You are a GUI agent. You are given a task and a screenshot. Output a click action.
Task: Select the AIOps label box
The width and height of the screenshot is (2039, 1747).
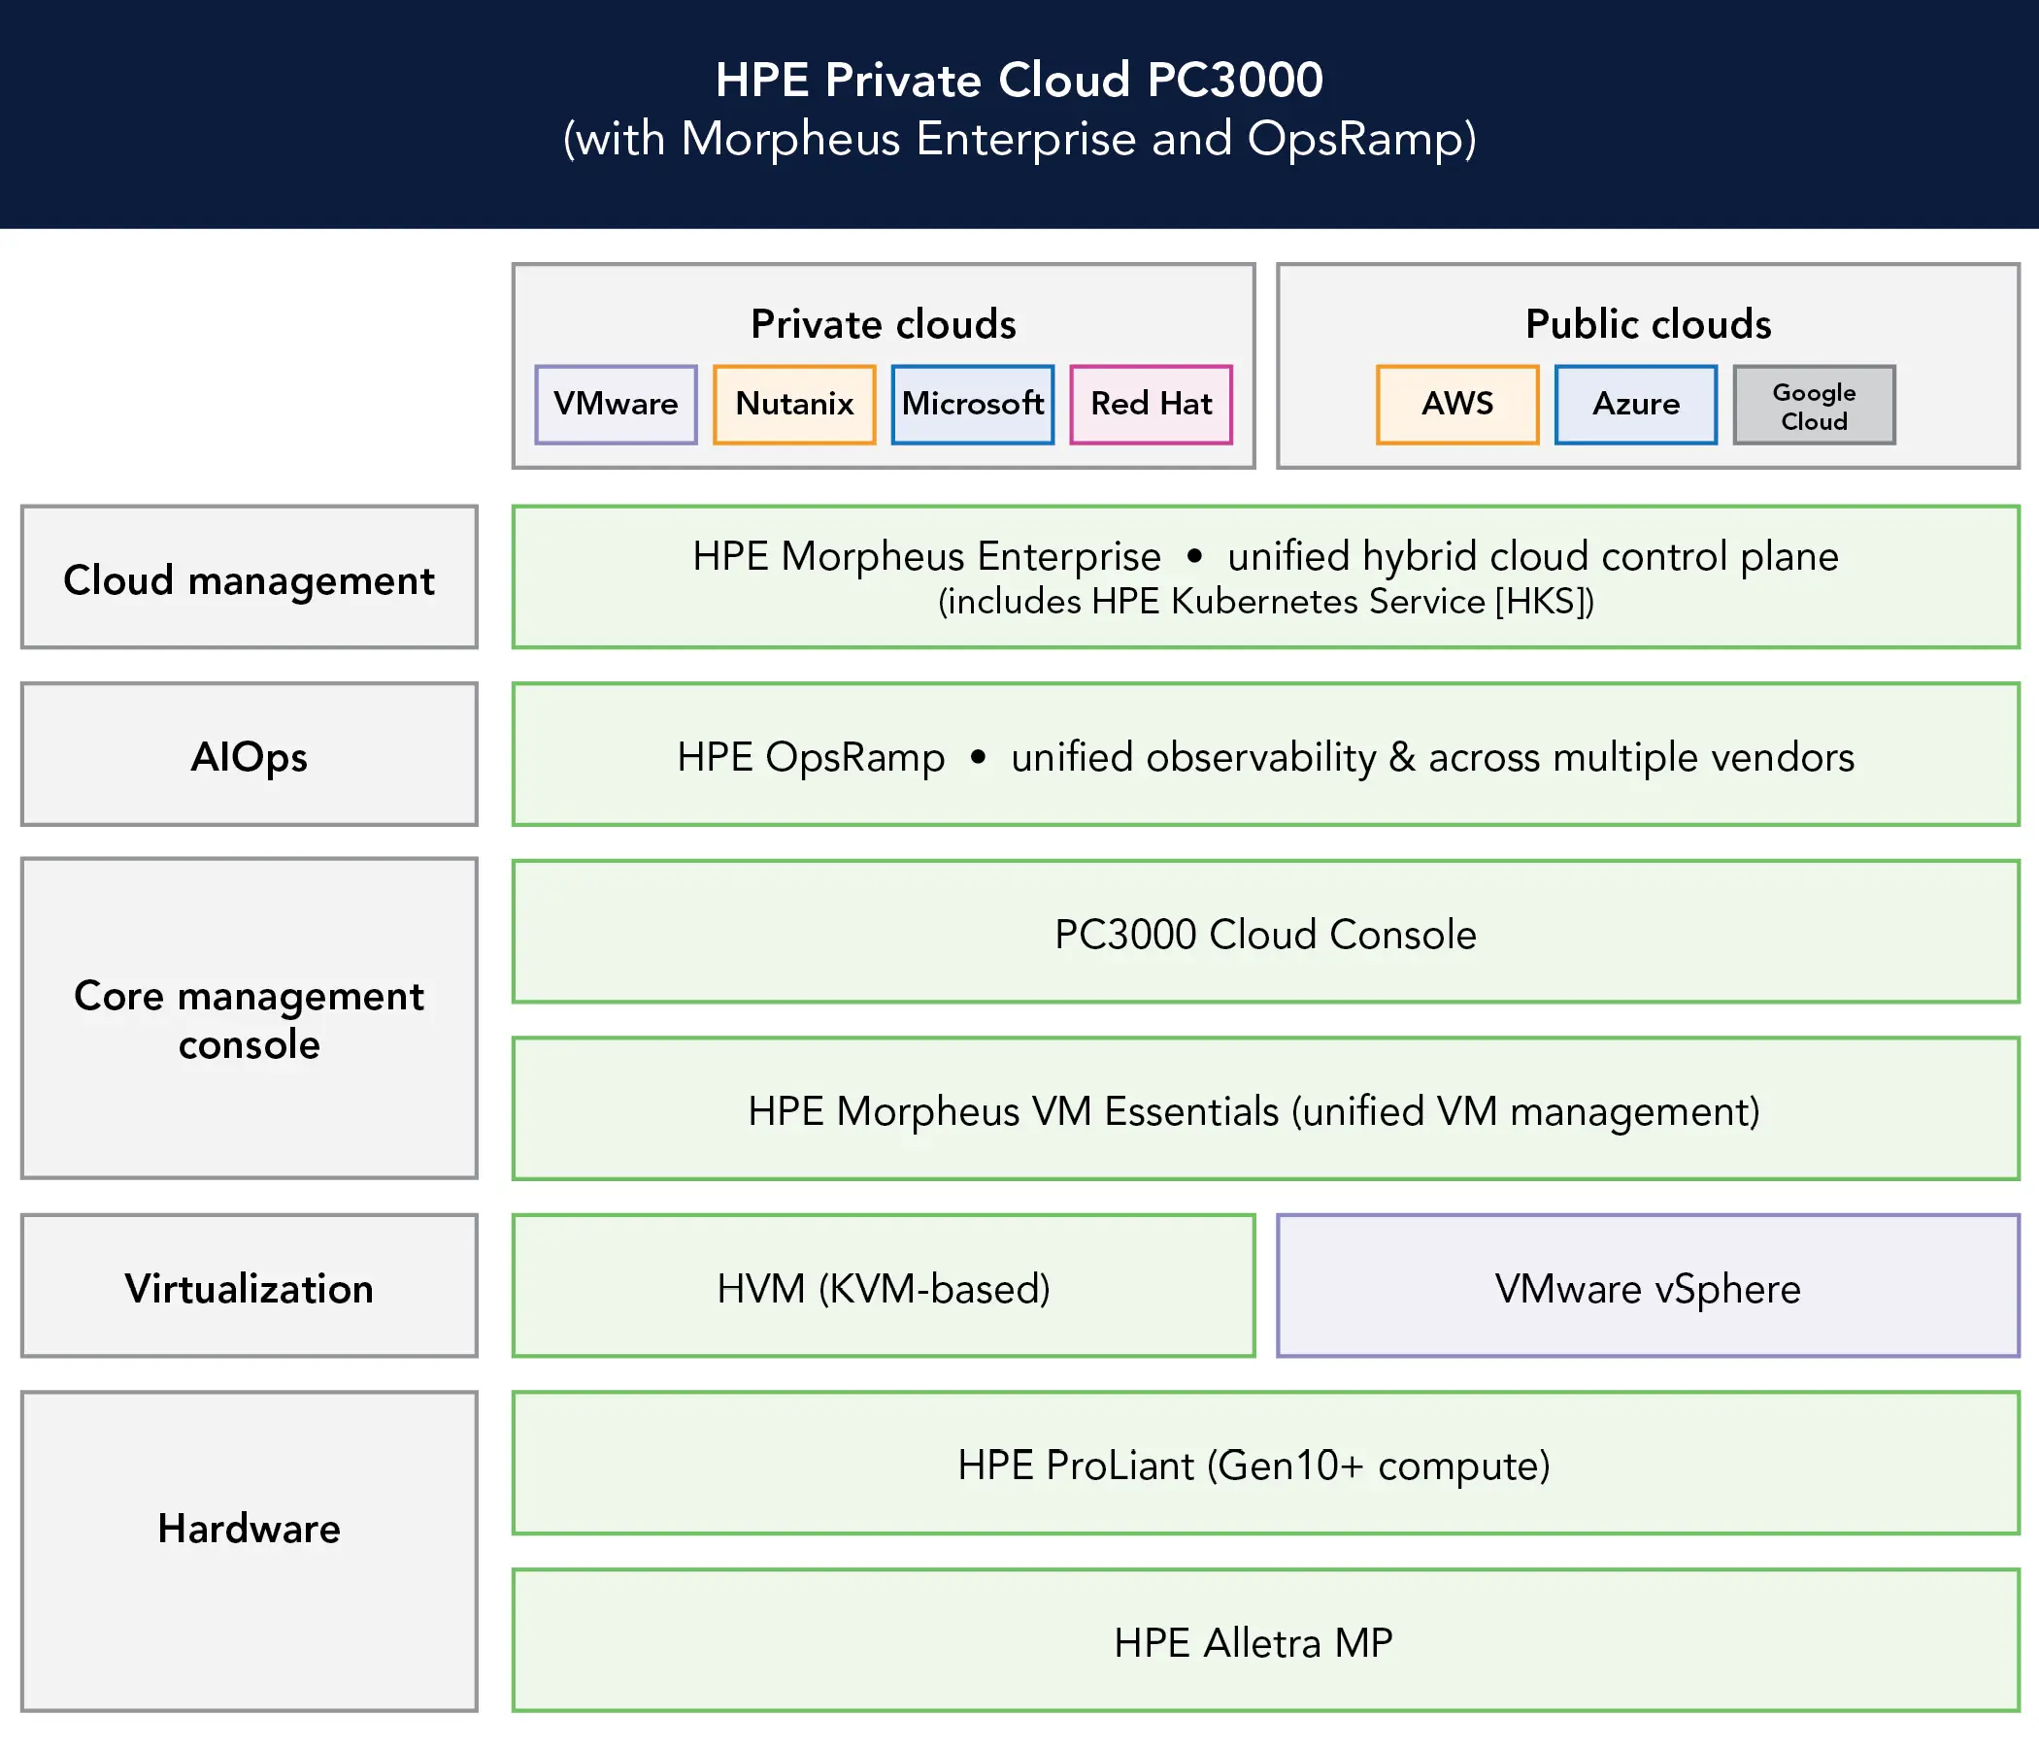click(x=249, y=754)
